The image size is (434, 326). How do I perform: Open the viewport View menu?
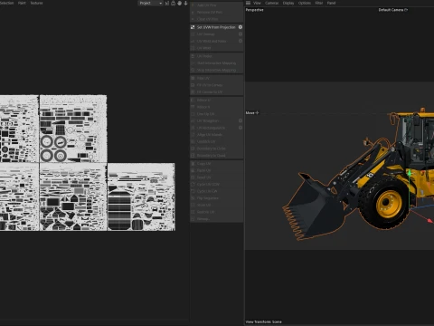pos(257,3)
